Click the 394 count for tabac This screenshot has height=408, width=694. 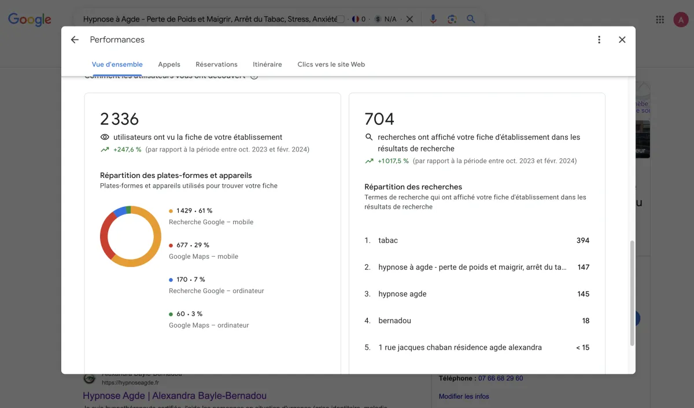click(x=583, y=240)
